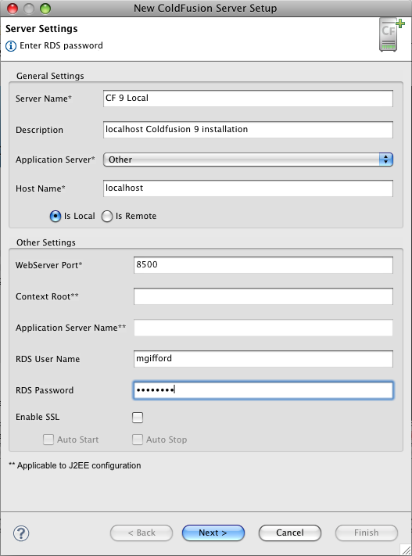
Task: Click the ColdFusion server wizard icon
Action: tap(392, 34)
